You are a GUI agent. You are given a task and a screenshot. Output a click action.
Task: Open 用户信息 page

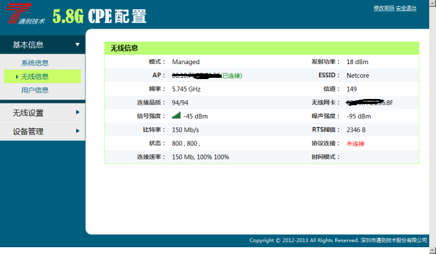(35, 90)
